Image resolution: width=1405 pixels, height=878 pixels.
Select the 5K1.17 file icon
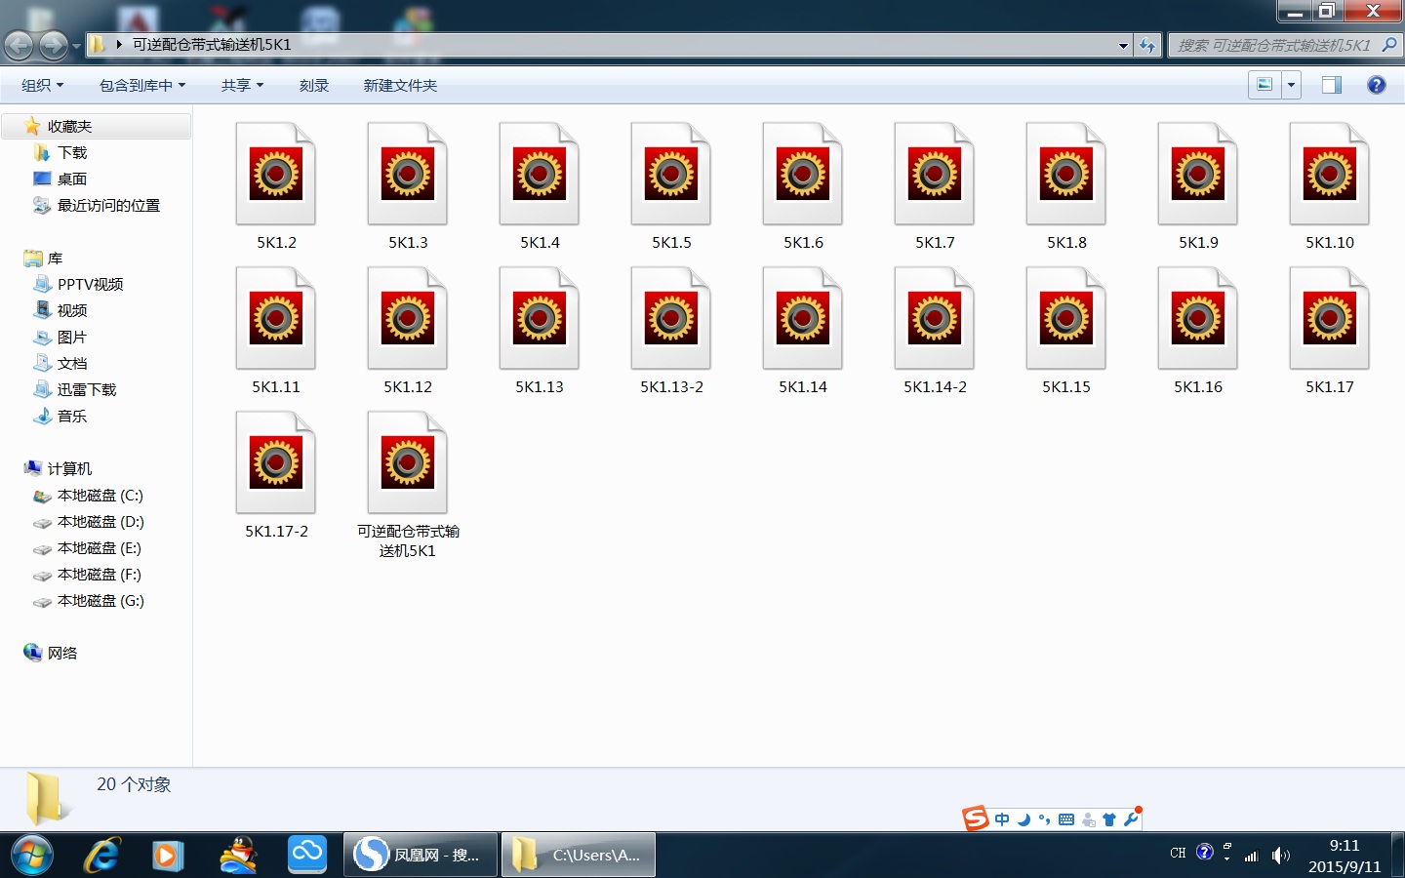1330,319
